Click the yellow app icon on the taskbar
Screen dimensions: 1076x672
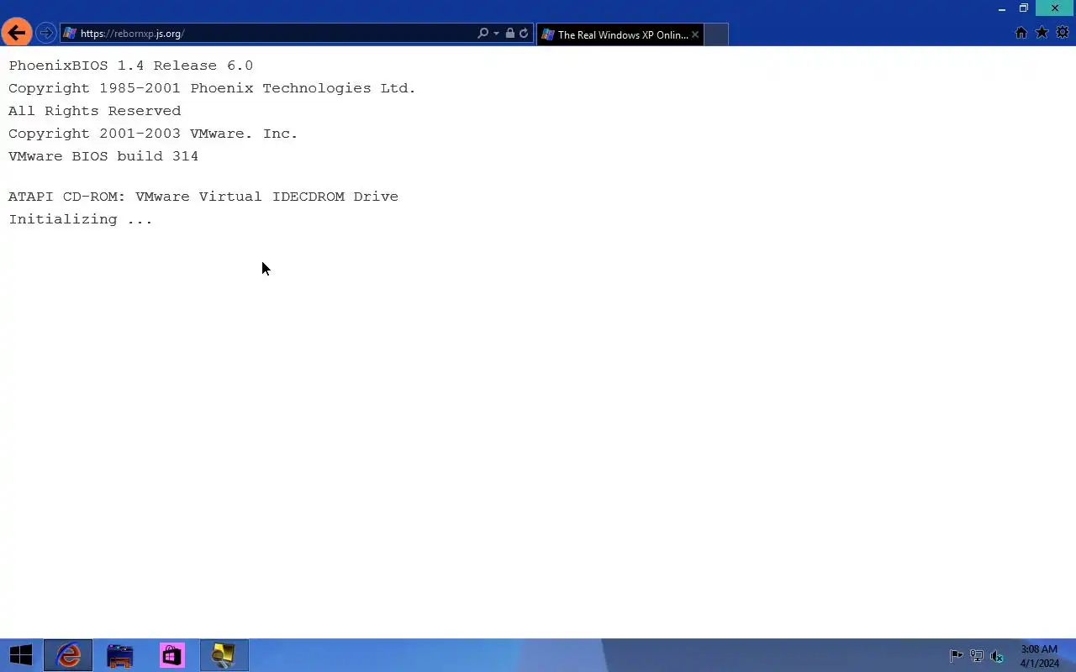point(224,655)
